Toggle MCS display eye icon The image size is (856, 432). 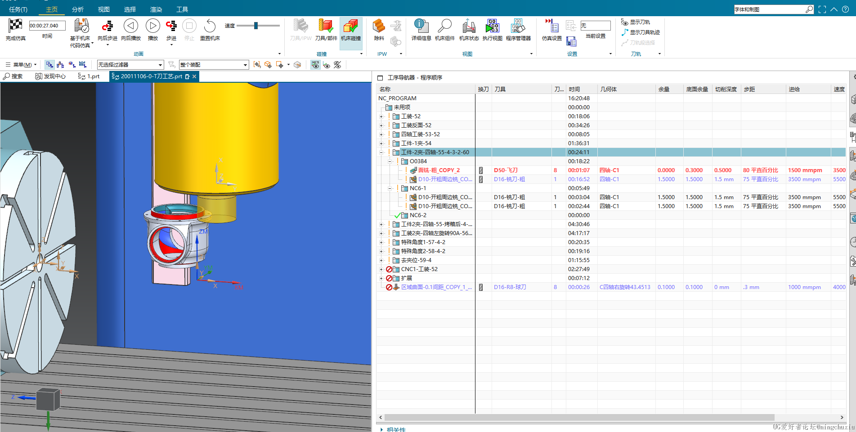(x=315, y=65)
